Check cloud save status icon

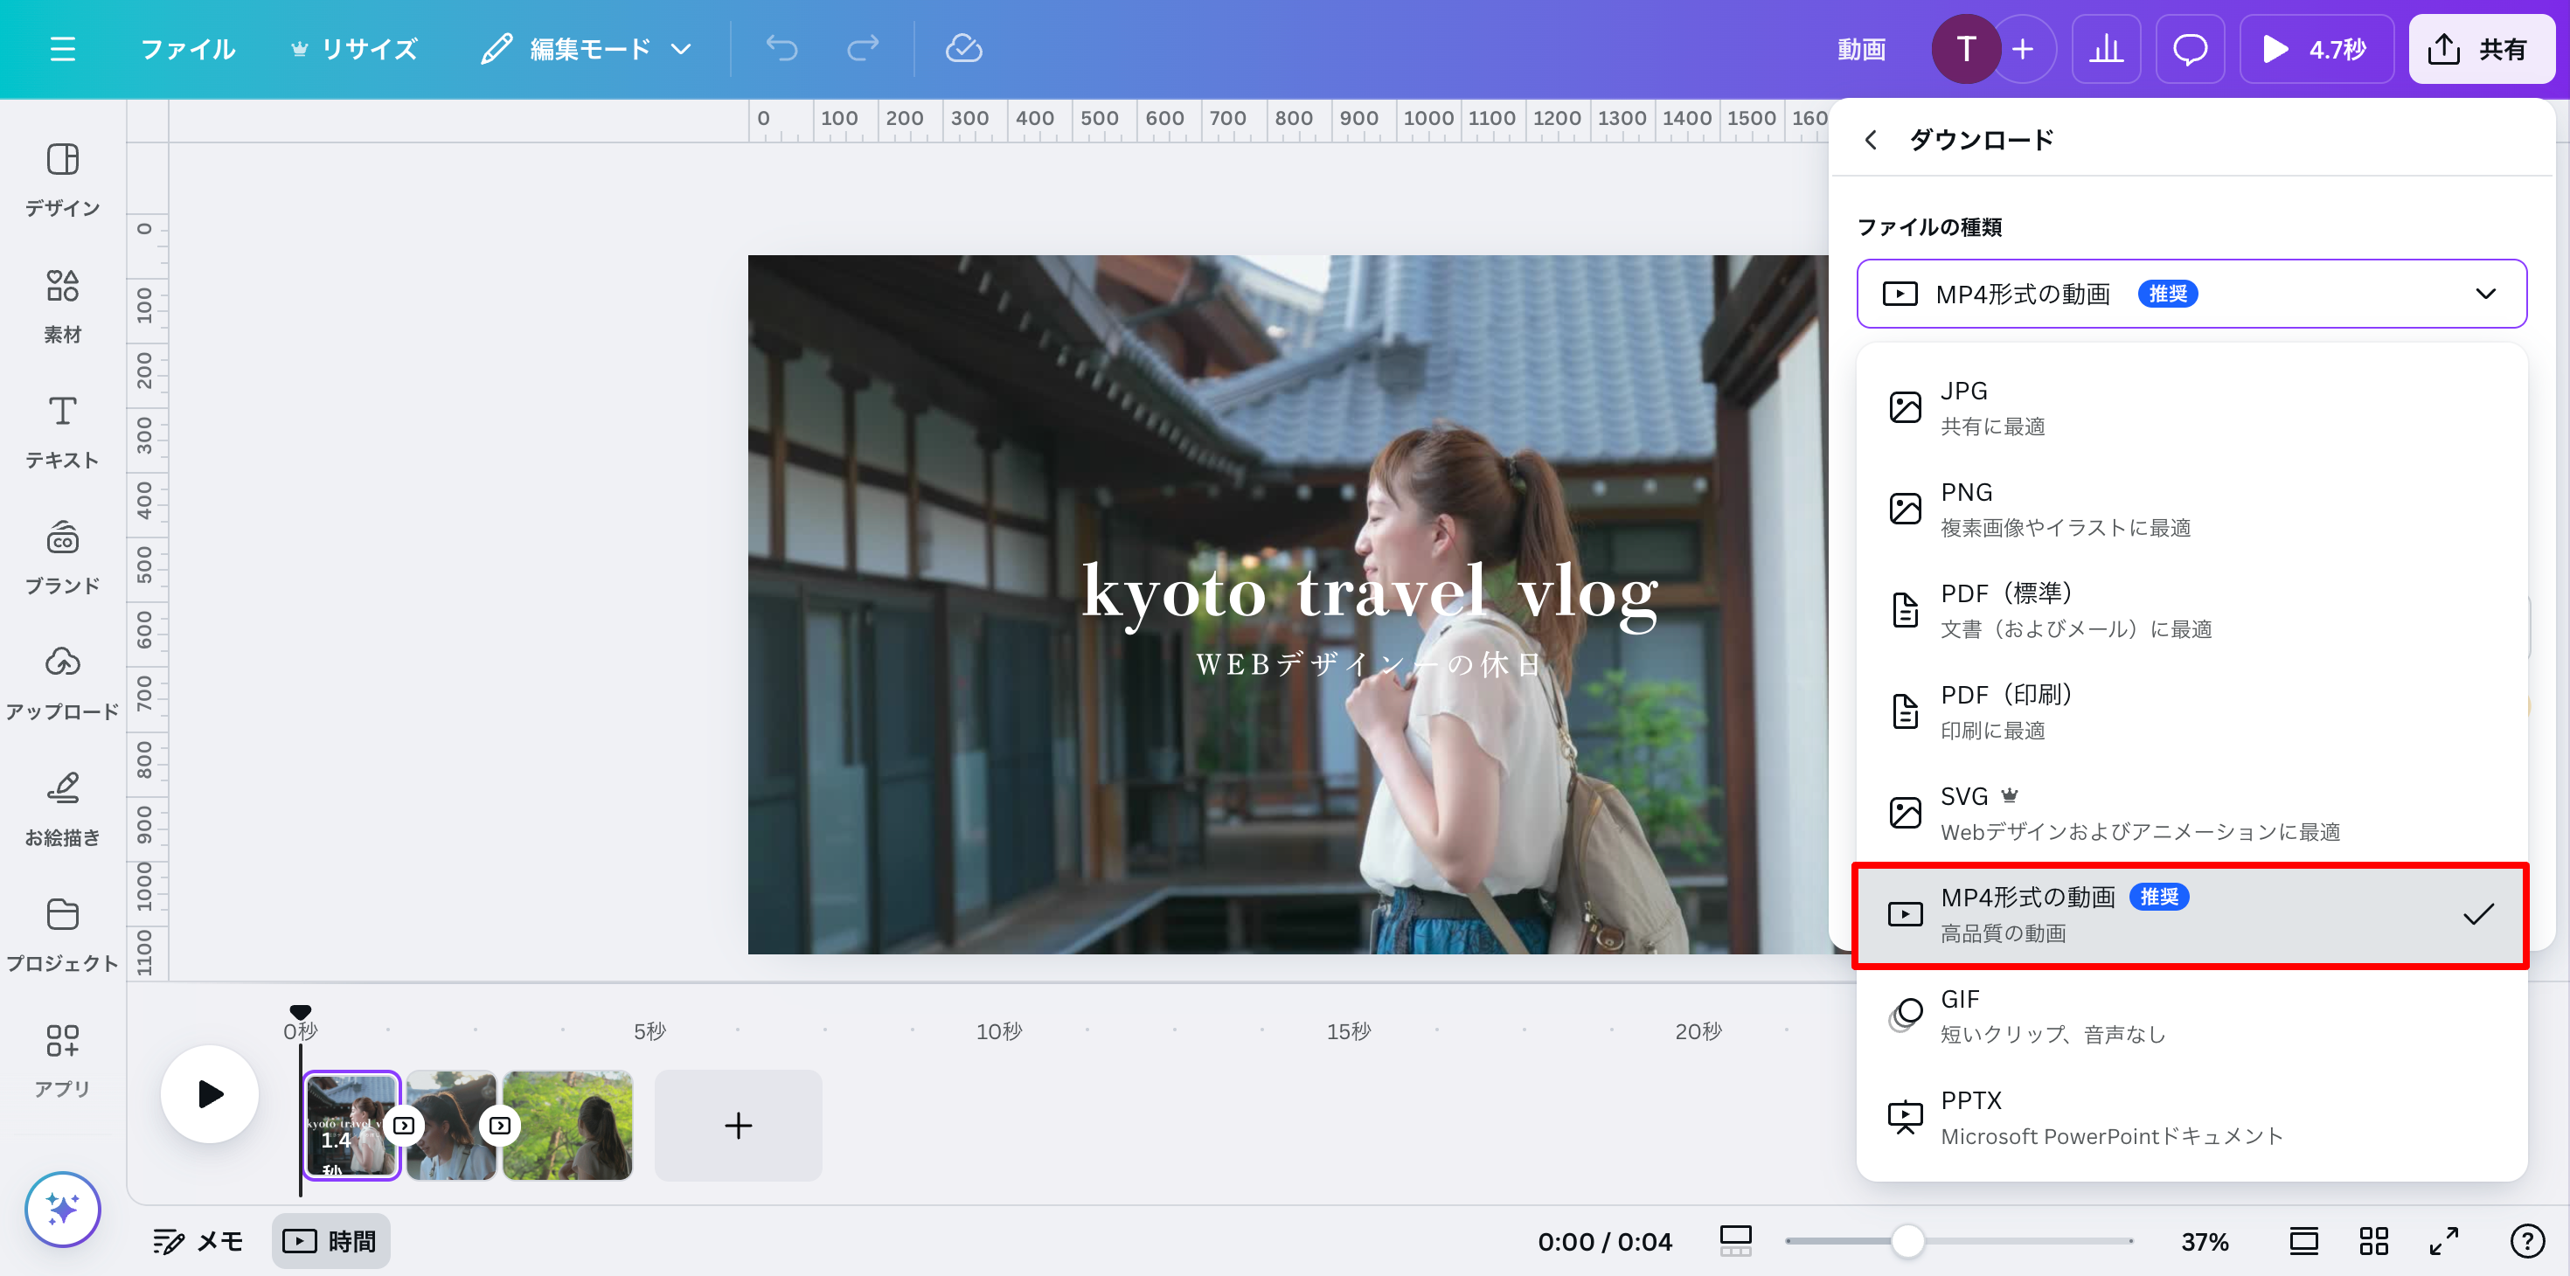pyautogui.click(x=963, y=49)
